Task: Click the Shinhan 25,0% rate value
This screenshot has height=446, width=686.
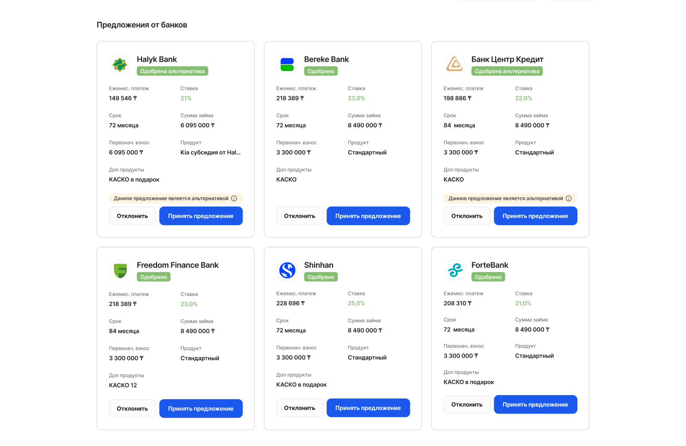Action: pos(356,303)
